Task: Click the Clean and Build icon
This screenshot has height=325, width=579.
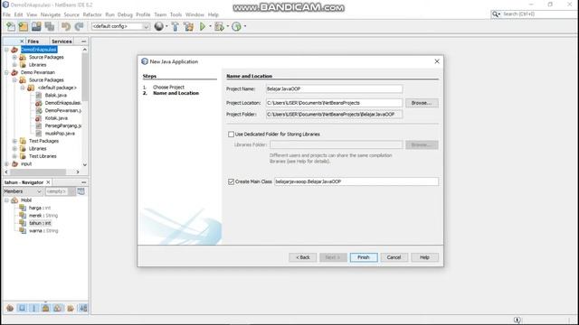Action: 189,26
